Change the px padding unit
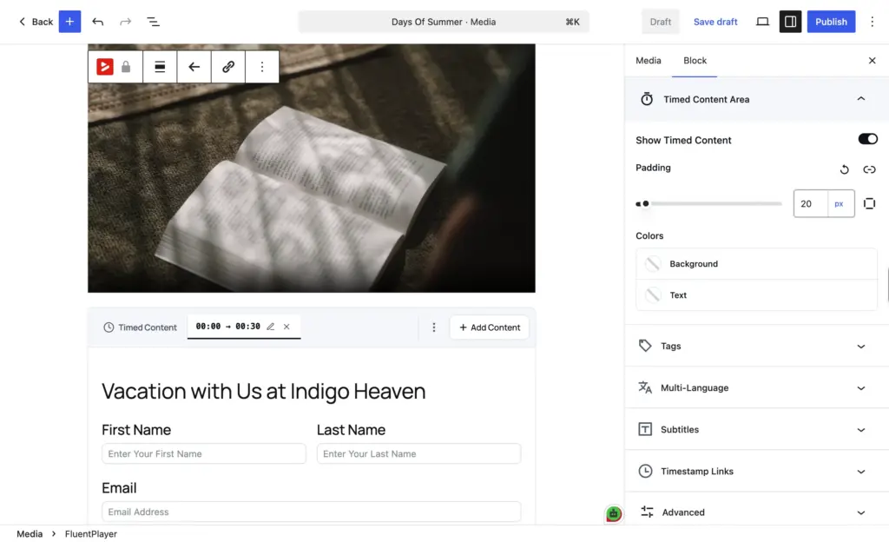889x542 pixels. tap(840, 203)
